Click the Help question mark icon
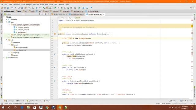196x110 pixels. (x=91, y=8)
